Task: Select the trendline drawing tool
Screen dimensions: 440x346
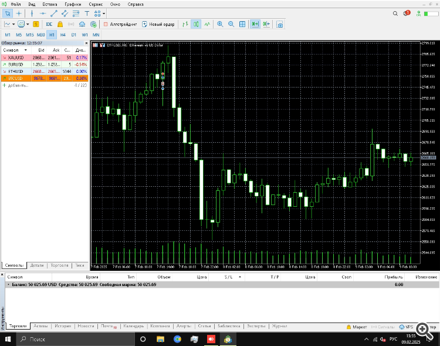Action: (x=54, y=13)
